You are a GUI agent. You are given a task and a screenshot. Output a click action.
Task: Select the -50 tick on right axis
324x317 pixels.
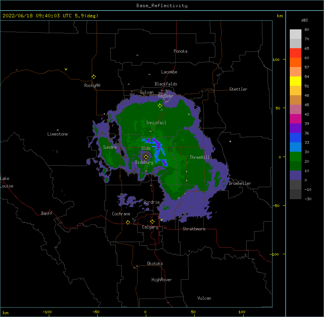pos(276,206)
